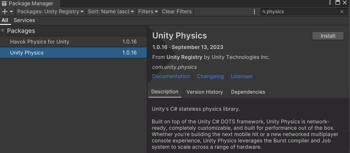350x153 pixels.
Task: Click com.unity.physics package name text
Action: pyautogui.click(x=174, y=67)
